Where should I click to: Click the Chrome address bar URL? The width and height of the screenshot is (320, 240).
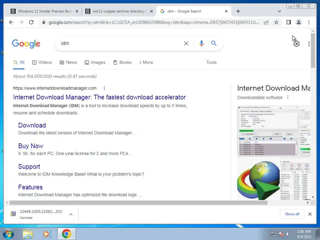point(154,22)
